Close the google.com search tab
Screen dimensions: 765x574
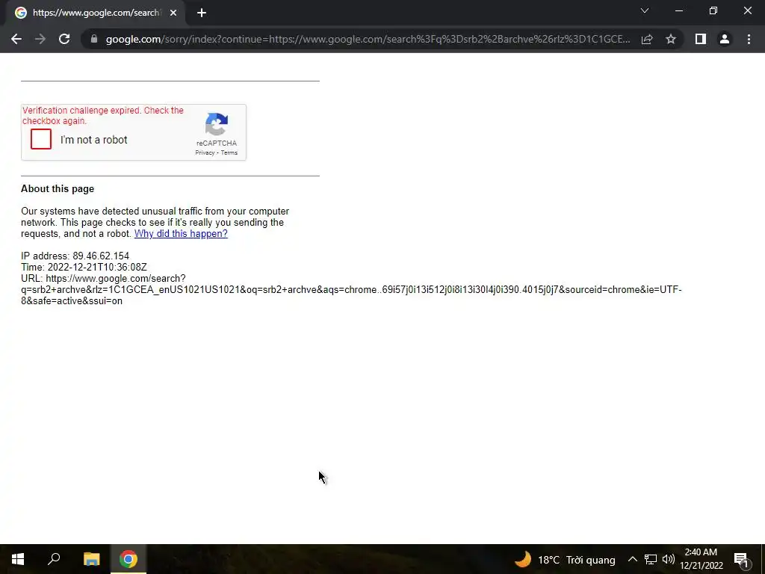coord(173,13)
